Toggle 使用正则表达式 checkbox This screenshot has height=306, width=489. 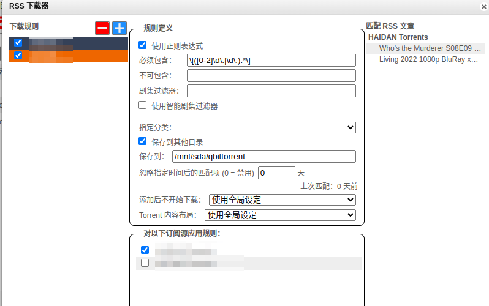pyautogui.click(x=143, y=45)
